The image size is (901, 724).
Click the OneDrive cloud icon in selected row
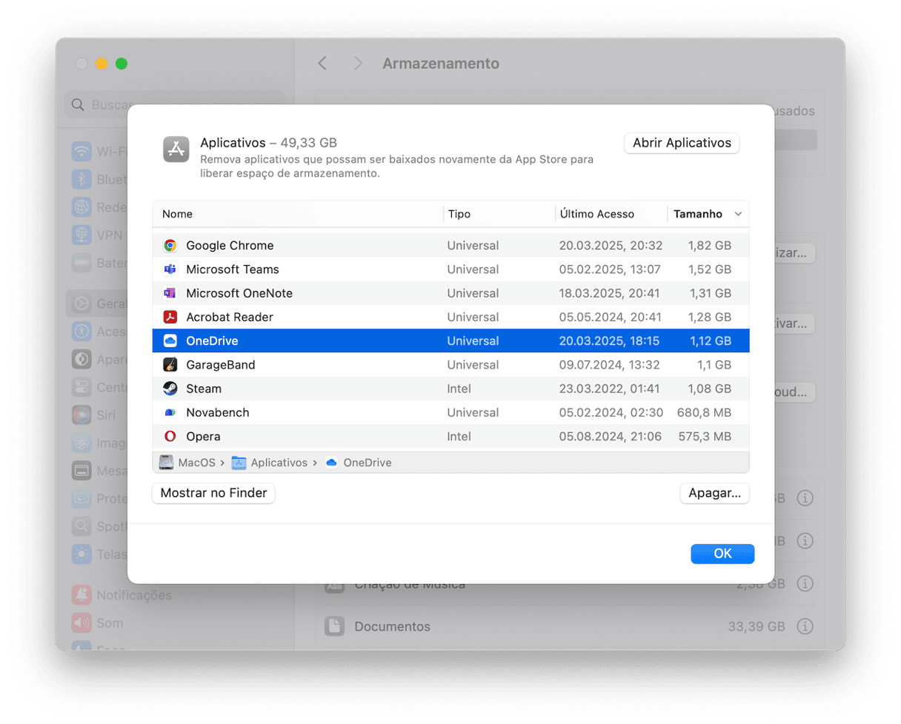point(170,341)
